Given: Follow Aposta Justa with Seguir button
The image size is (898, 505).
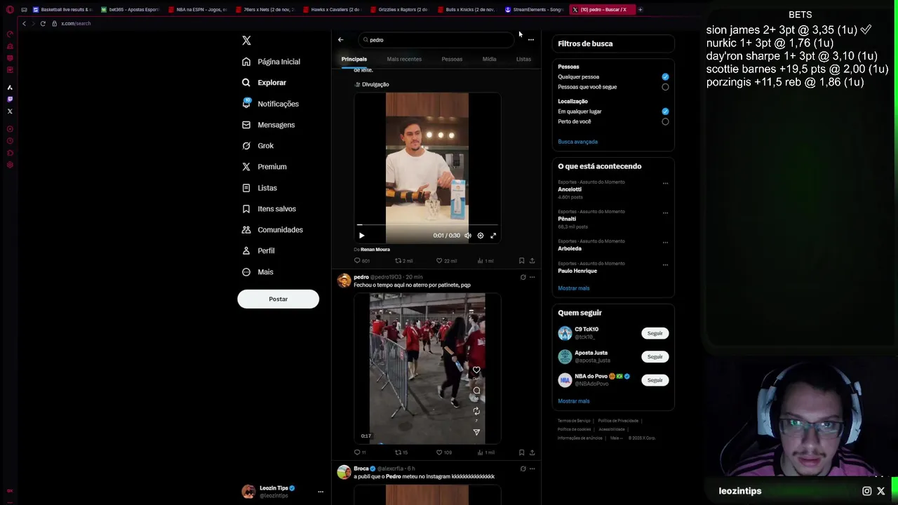Looking at the screenshot, I should click(655, 356).
